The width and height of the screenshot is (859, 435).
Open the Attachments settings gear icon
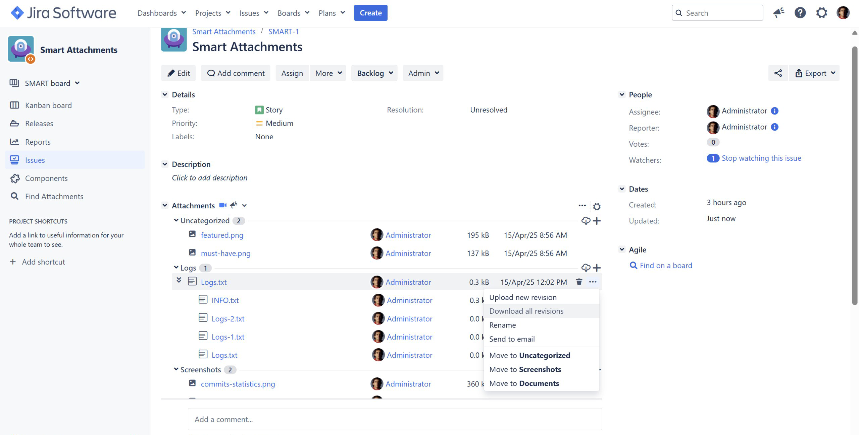[596, 206]
